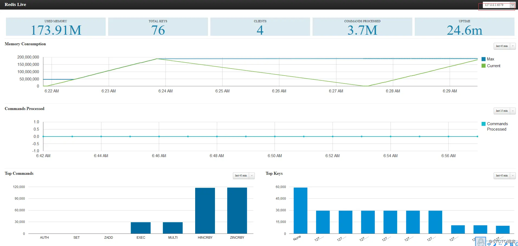518x246 pixels.
Task: Click the Commands Processed legend swatch
Action: click(x=483, y=124)
